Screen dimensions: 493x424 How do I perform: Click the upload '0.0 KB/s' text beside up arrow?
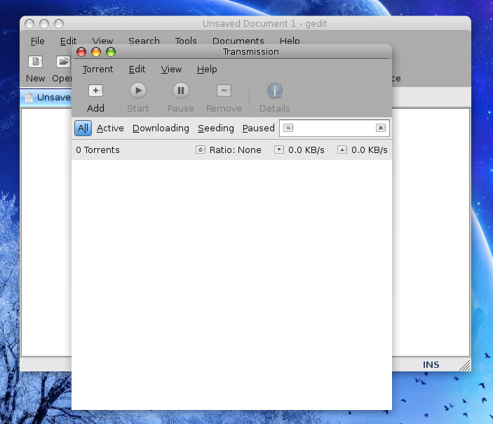370,150
